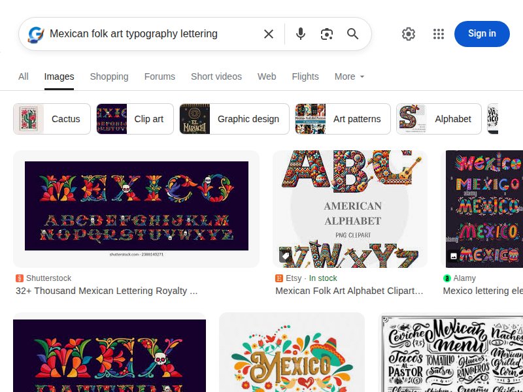Open the Shopping tab
The width and height of the screenshot is (523, 392).
109,76
